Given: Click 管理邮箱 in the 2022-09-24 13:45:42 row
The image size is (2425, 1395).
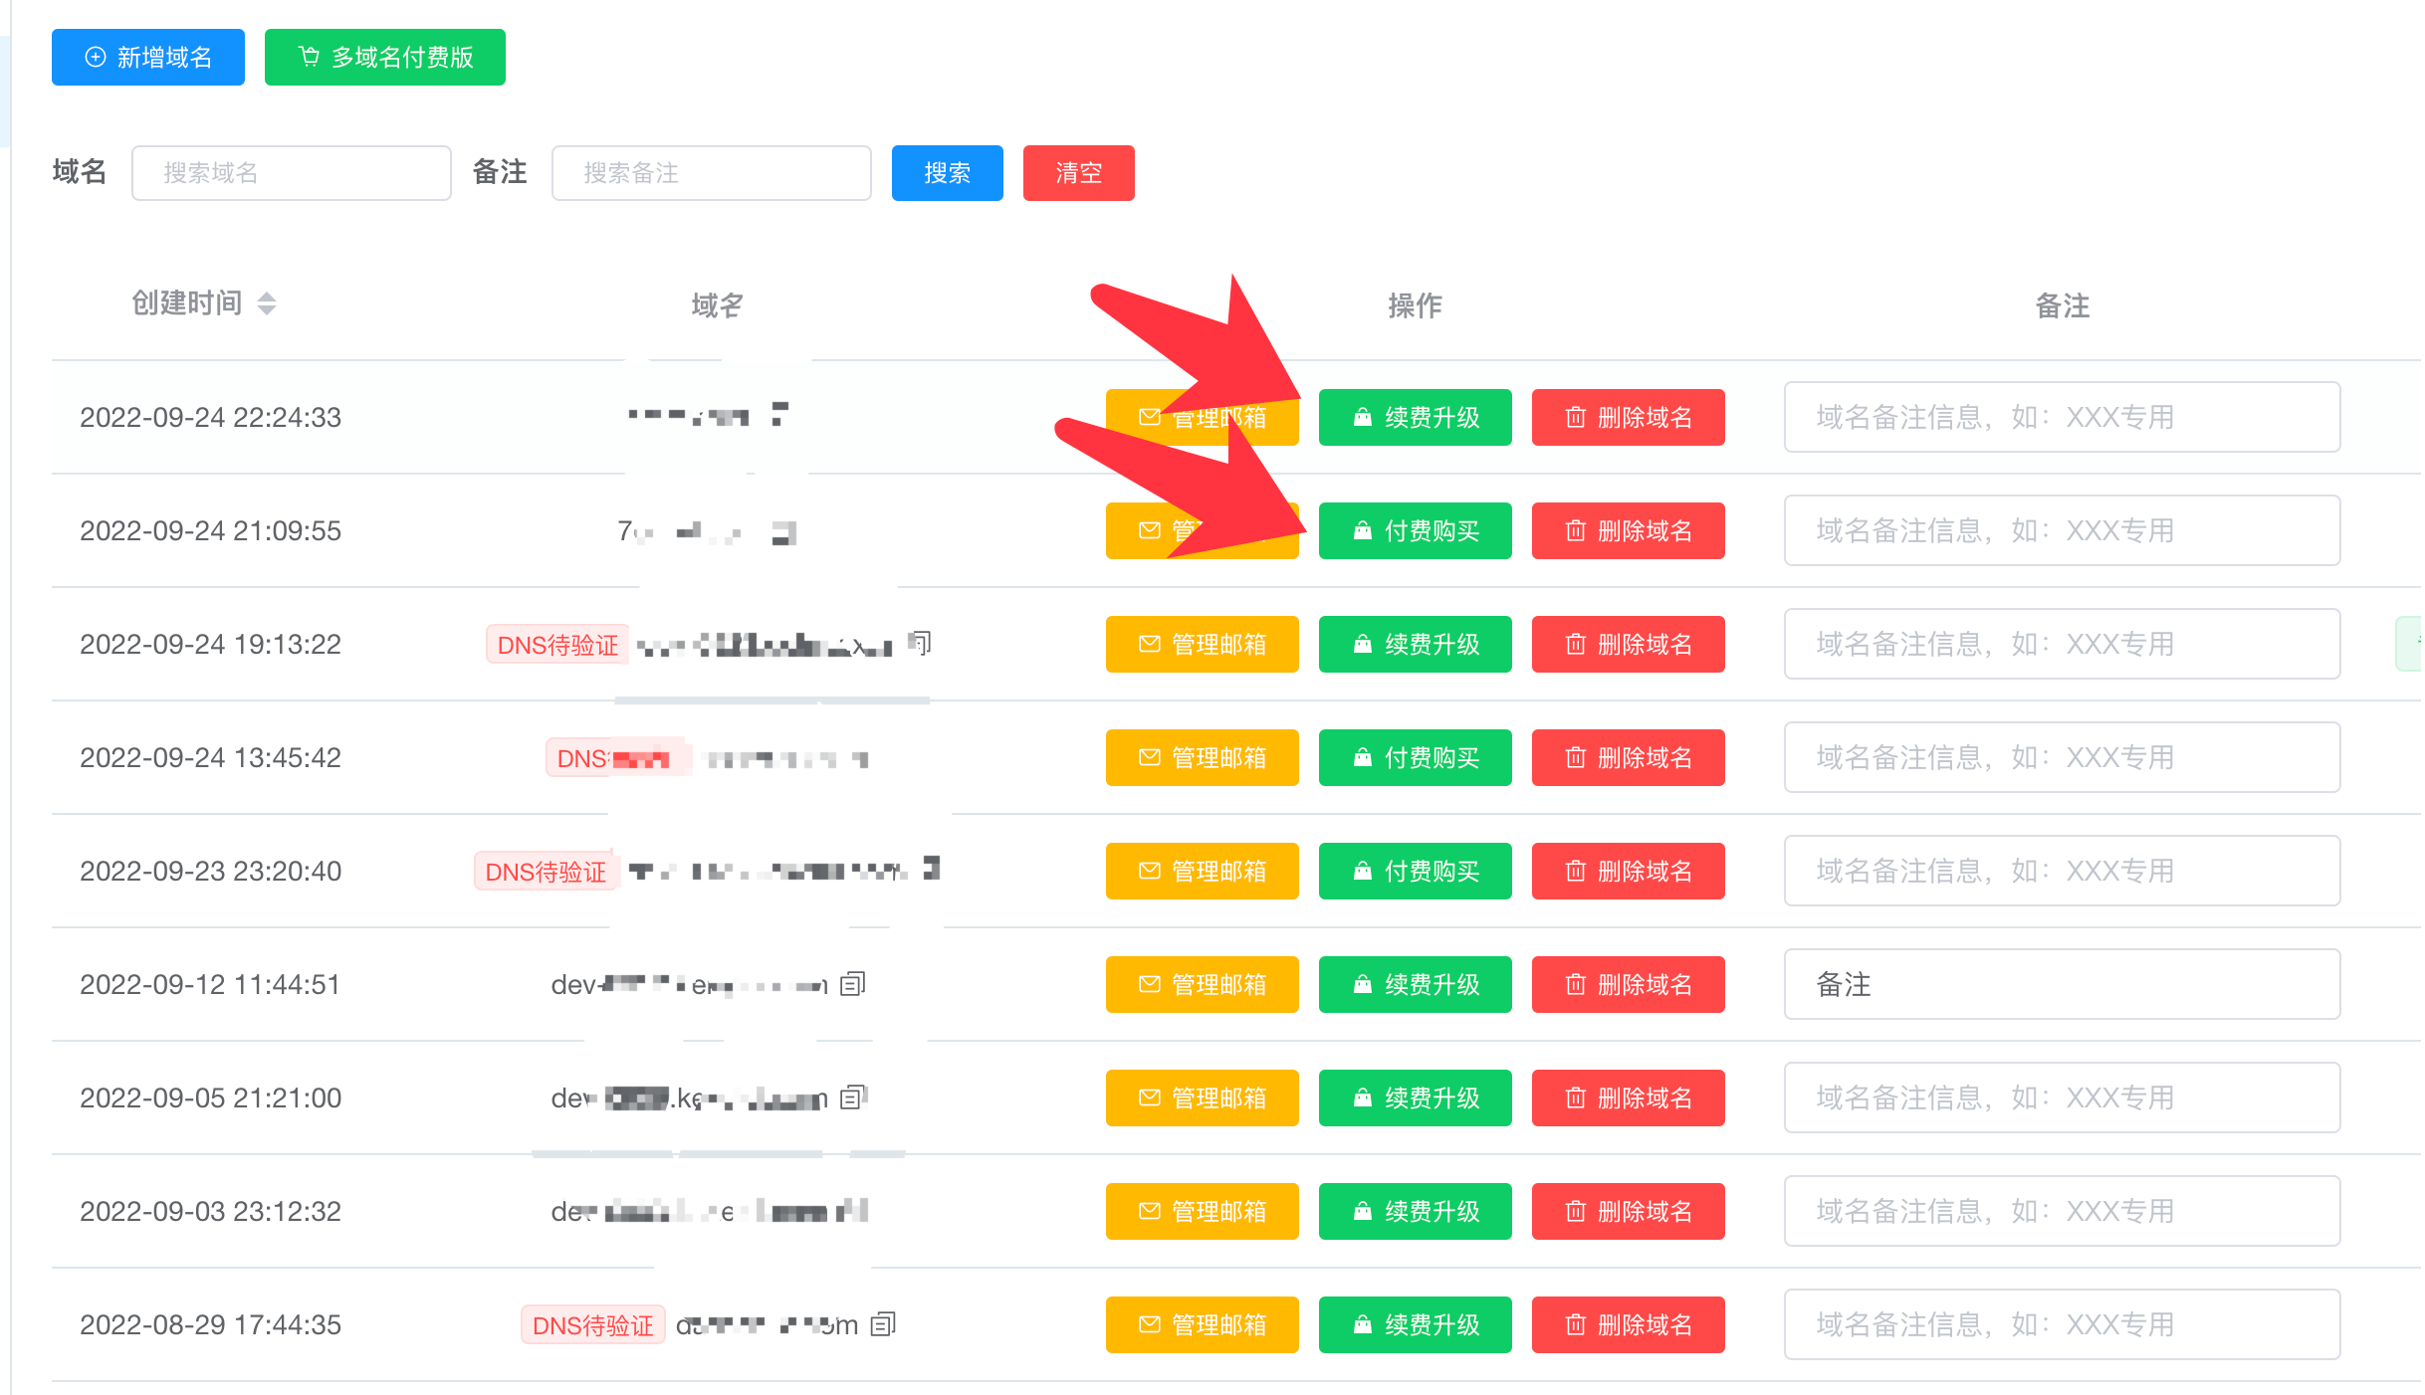Looking at the screenshot, I should click(x=1203, y=757).
